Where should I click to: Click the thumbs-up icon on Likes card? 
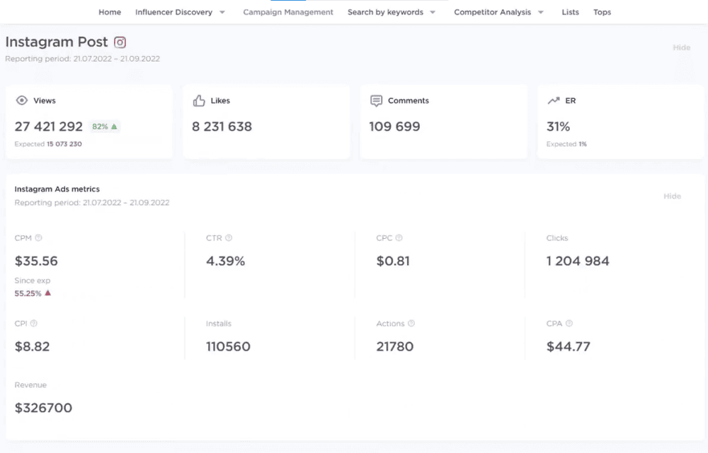pos(199,100)
